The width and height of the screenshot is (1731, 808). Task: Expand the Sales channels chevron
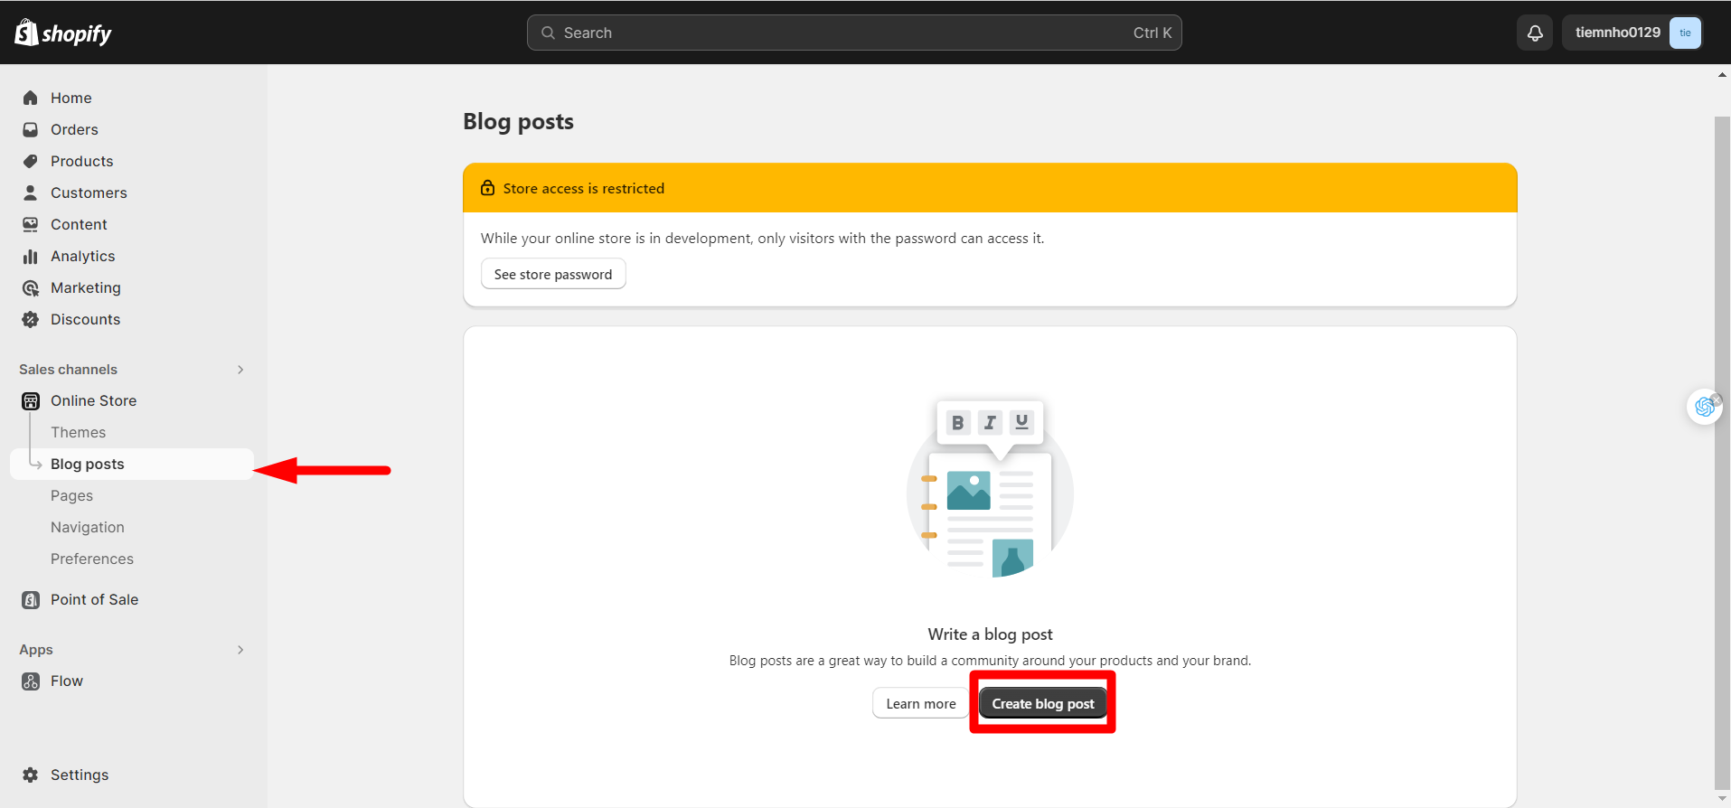240,369
